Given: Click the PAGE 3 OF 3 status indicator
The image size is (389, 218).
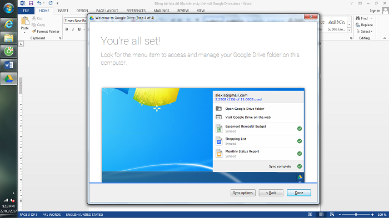Looking at the screenshot, I should [28, 215].
